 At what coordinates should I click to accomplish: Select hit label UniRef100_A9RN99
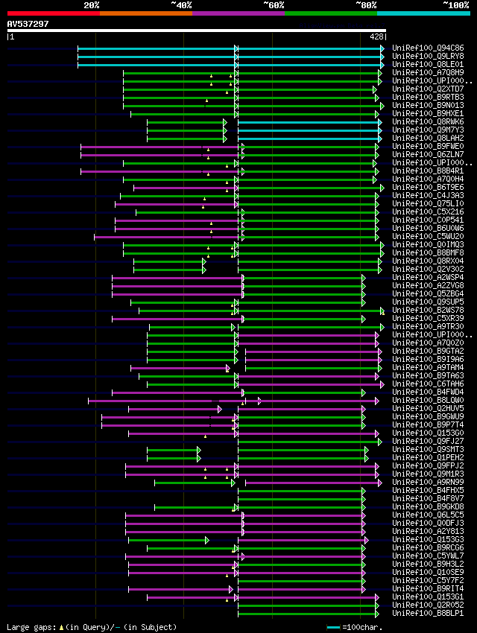point(428,483)
